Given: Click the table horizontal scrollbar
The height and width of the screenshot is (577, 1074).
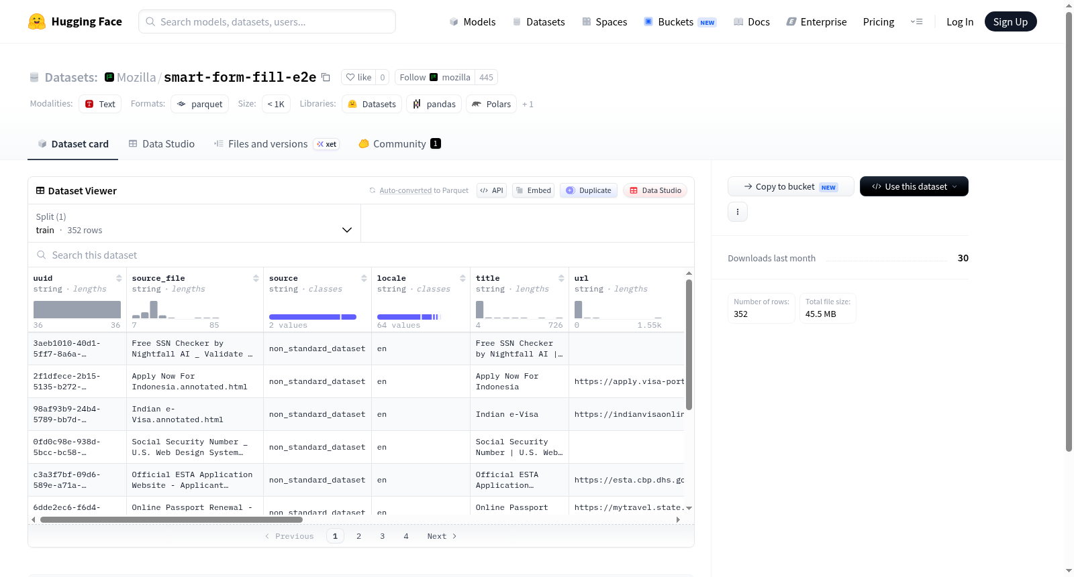Looking at the screenshot, I should 171,519.
